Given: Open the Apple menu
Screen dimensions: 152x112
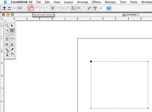Looking at the screenshot, I should (x=5, y=2).
